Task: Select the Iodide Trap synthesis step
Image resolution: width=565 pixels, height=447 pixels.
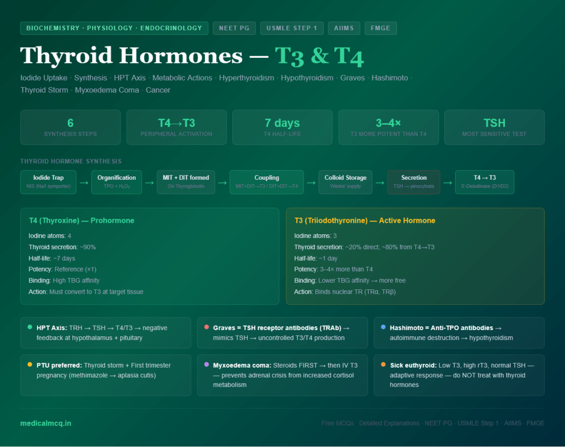Action: click(49, 182)
